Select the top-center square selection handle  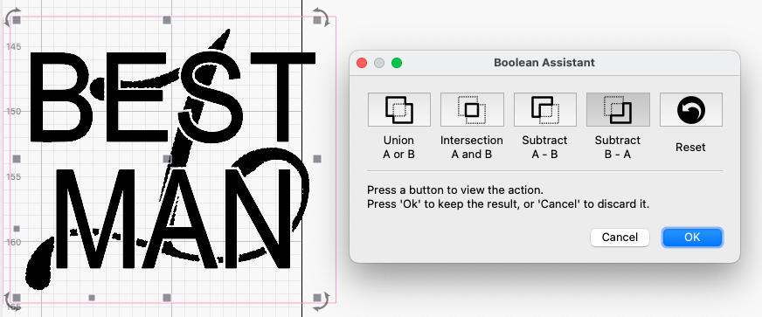point(167,20)
